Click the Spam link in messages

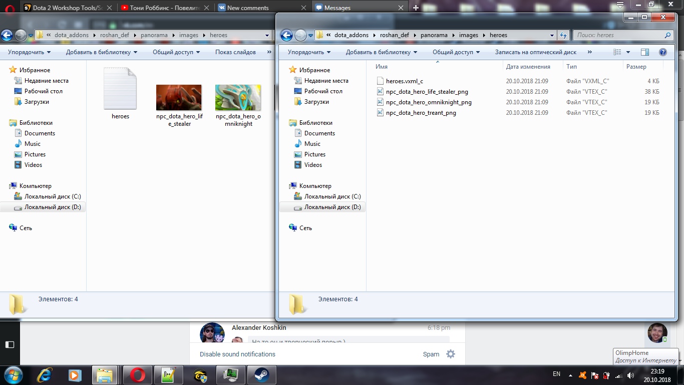click(431, 354)
